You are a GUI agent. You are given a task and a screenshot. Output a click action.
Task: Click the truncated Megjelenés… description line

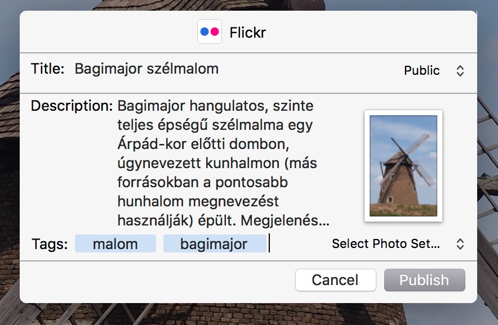(223, 220)
